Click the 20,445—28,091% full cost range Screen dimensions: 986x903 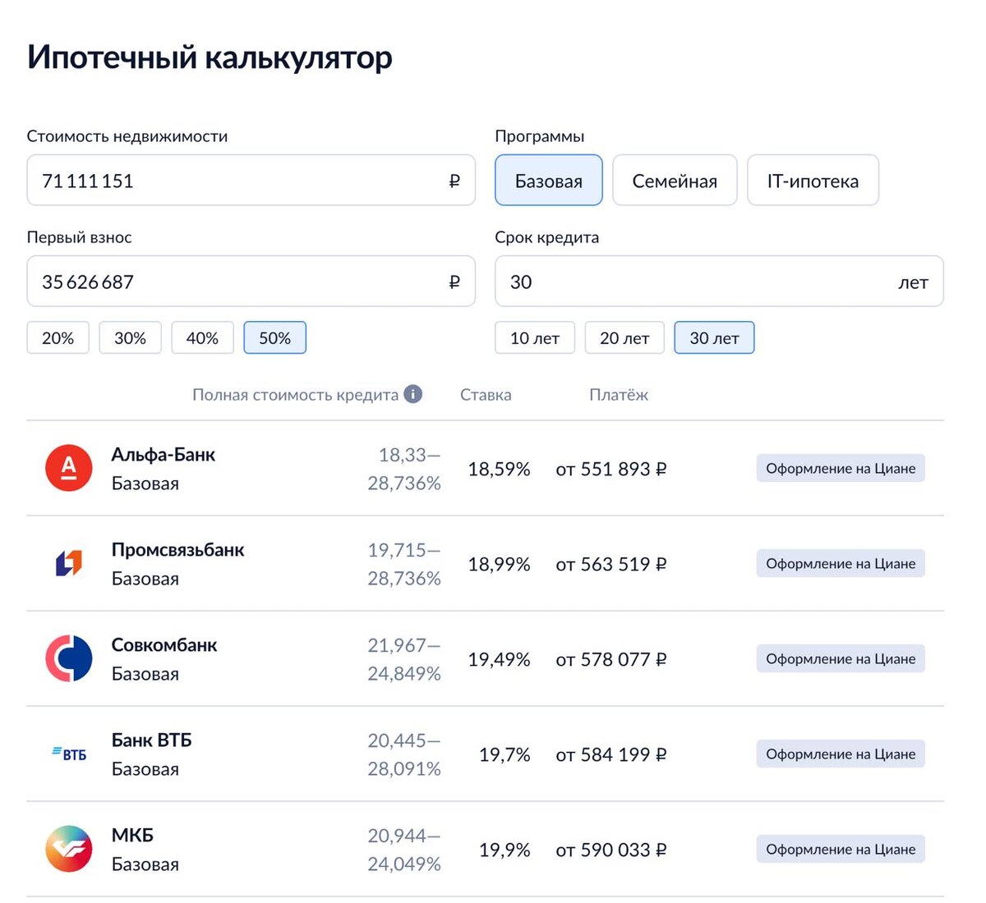click(404, 754)
